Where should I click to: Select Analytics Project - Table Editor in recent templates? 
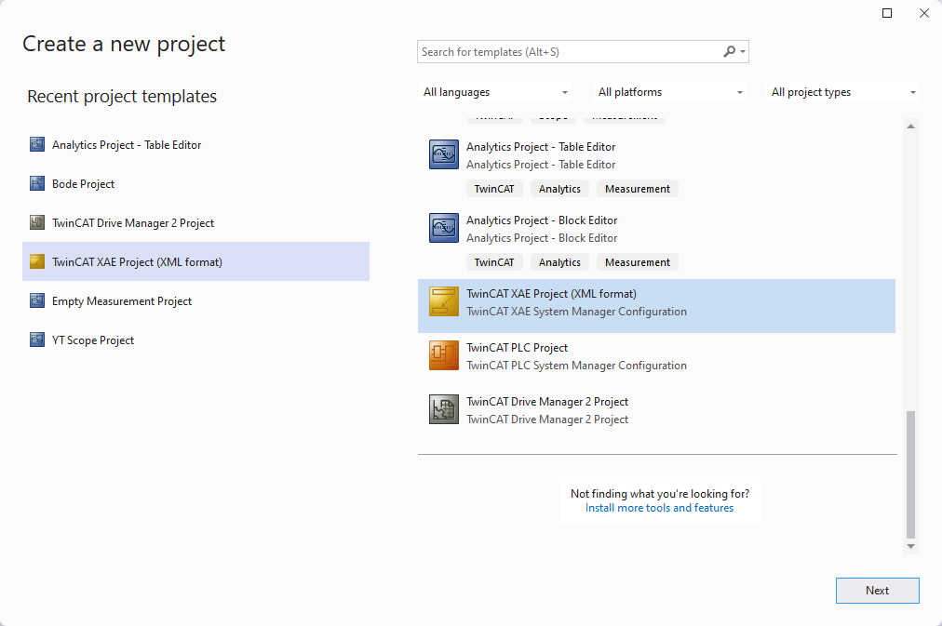195,145
